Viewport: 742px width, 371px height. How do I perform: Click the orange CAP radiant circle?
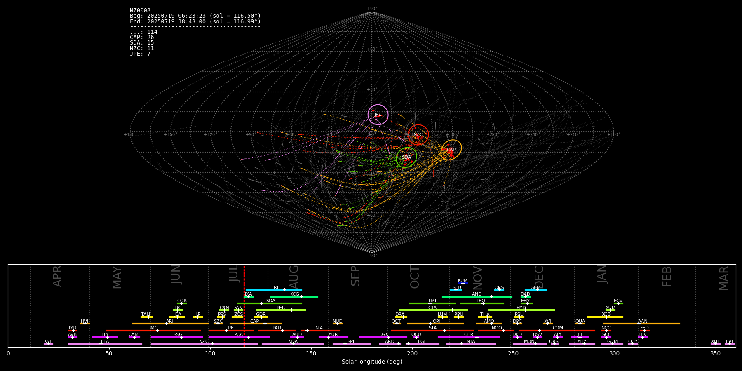point(451,150)
